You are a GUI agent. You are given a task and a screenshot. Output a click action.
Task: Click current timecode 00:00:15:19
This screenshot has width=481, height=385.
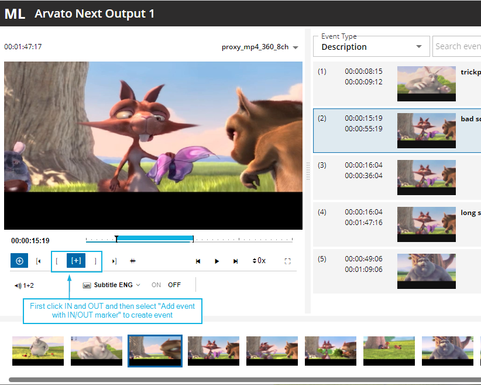pyautogui.click(x=30, y=241)
